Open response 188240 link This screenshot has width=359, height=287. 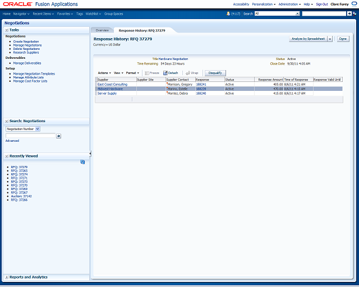[x=201, y=94]
